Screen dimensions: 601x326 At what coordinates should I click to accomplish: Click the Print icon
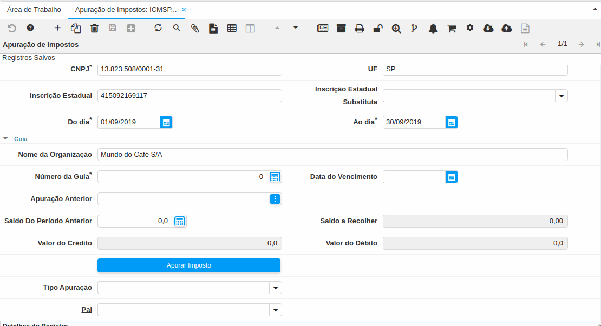(360, 28)
